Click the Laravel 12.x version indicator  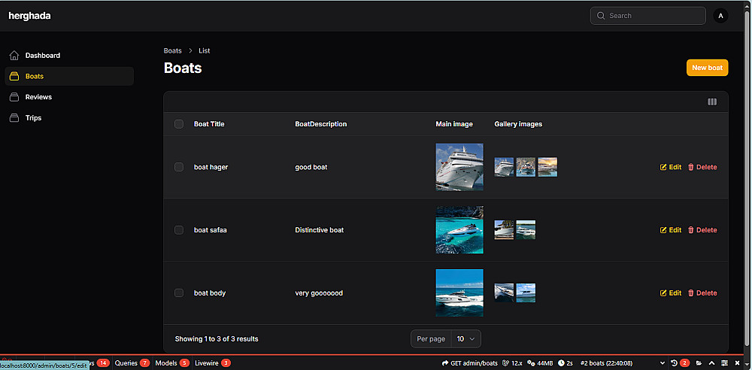pyautogui.click(x=512, y=363)
